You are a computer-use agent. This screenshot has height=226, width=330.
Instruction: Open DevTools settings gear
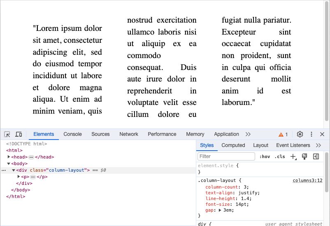[x=300, y=134]
